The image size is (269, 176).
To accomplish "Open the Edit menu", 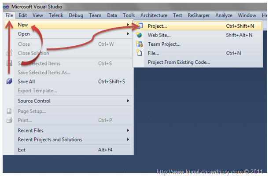I will (23, 15).
